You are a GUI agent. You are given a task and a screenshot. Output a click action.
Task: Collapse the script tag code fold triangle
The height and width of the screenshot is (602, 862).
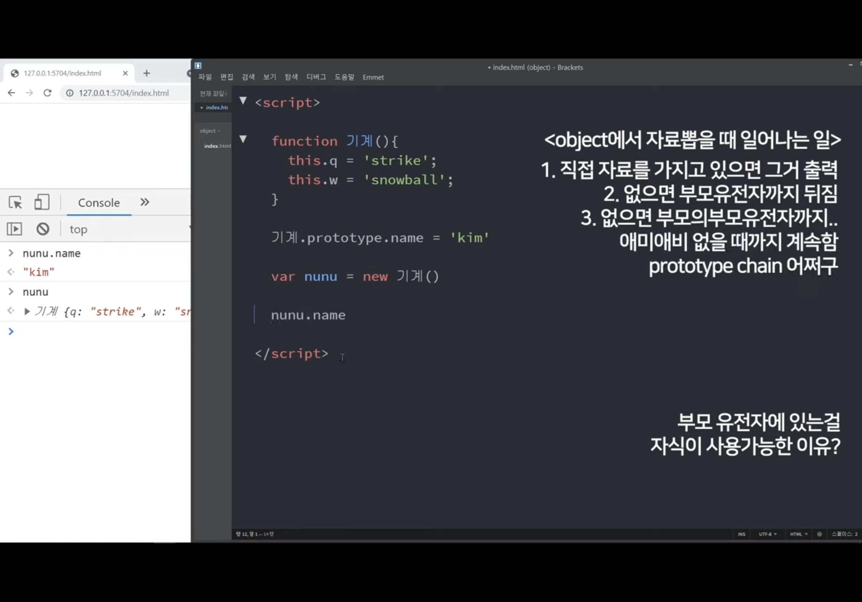click(x=243, y=101)
